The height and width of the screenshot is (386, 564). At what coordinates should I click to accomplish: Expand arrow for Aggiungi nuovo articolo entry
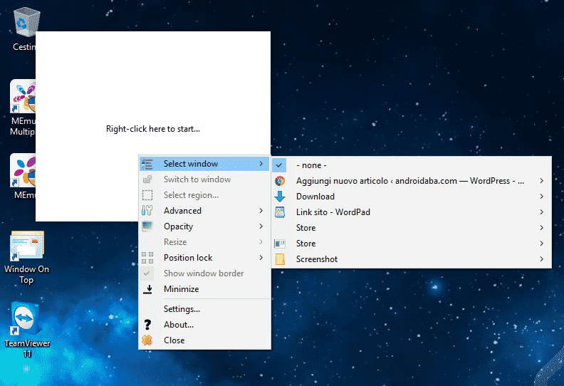[x=542, y=181]
